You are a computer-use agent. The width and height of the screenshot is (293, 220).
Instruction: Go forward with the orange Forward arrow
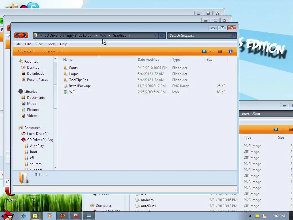[x=25, y=35]
